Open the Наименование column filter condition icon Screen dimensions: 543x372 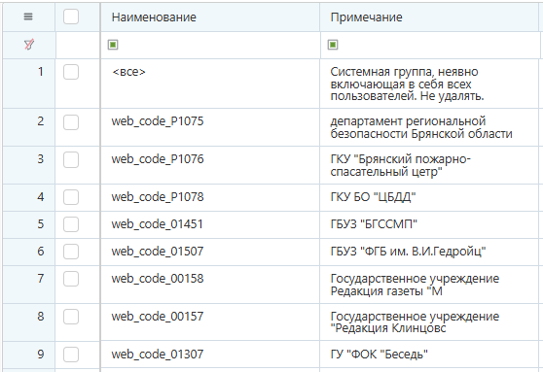(113, 45)
